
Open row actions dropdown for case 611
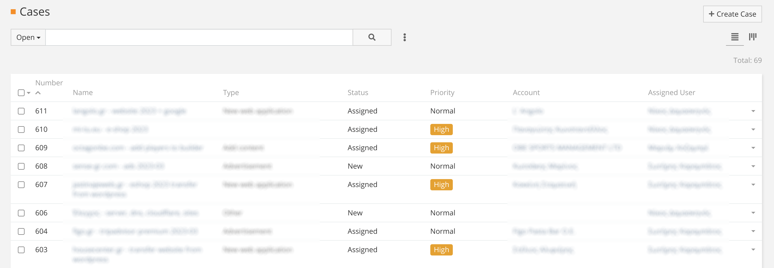point(753,111)
